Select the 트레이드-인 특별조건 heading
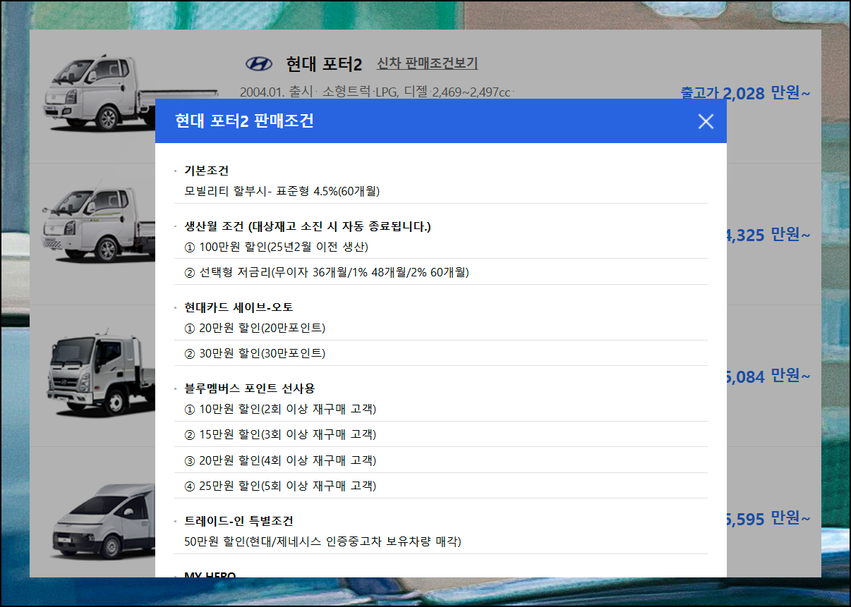Image resolution: width=851 pixels, height=607 pixels. (239, 521)
